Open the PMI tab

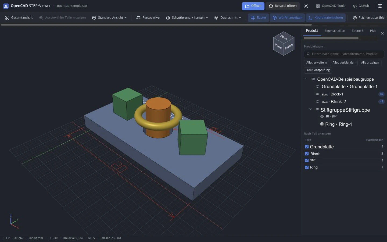tap(373, 31)
